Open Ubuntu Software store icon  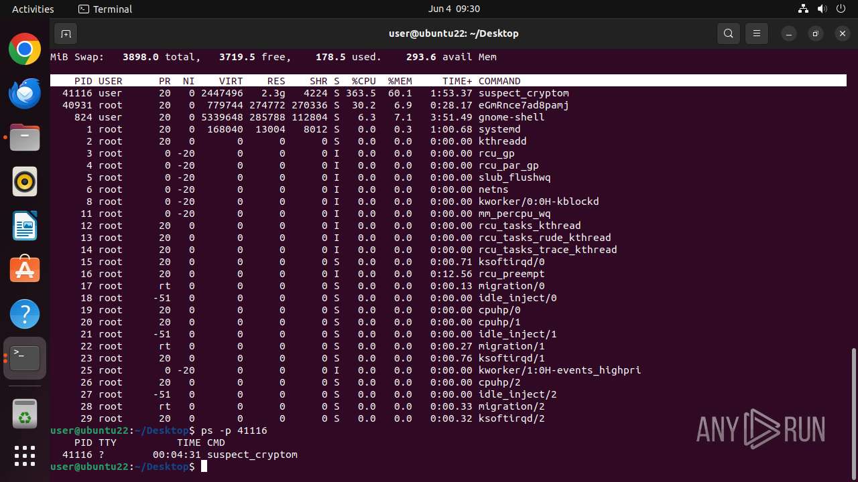25,270
